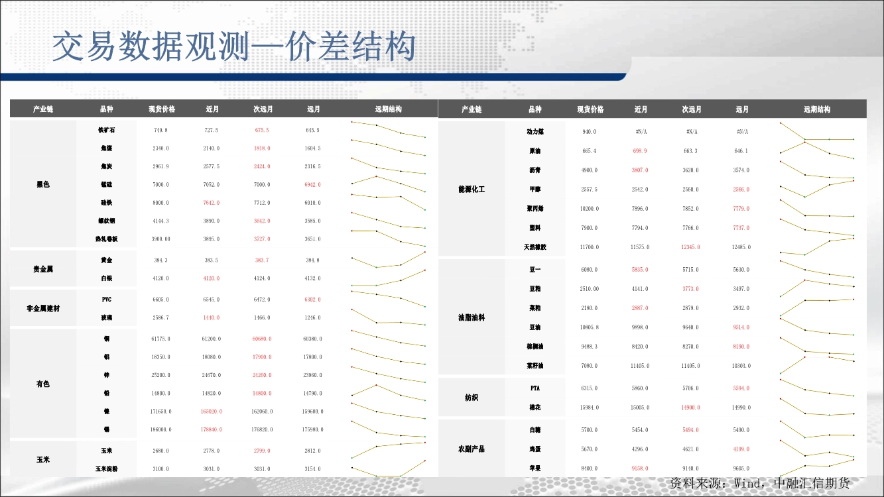884x497 pixels.
Task: Click the 25200.0 spot price cell
Action: coord(160,375)
